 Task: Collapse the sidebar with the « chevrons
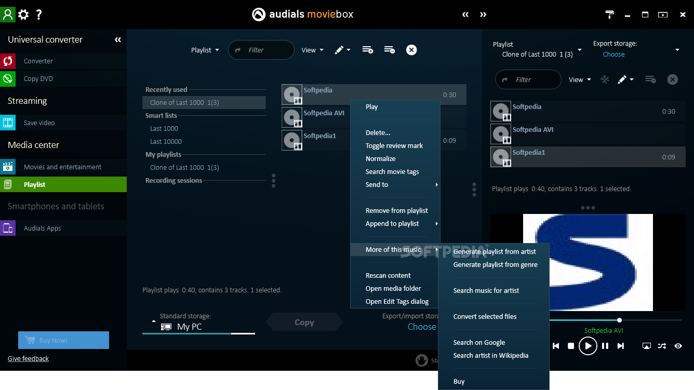[x=118, y=40]
